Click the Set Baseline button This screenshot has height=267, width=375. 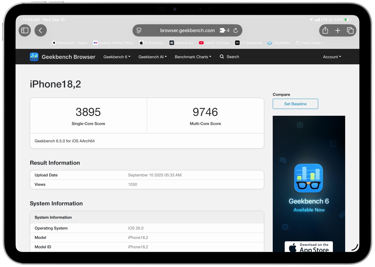(295, 104)
